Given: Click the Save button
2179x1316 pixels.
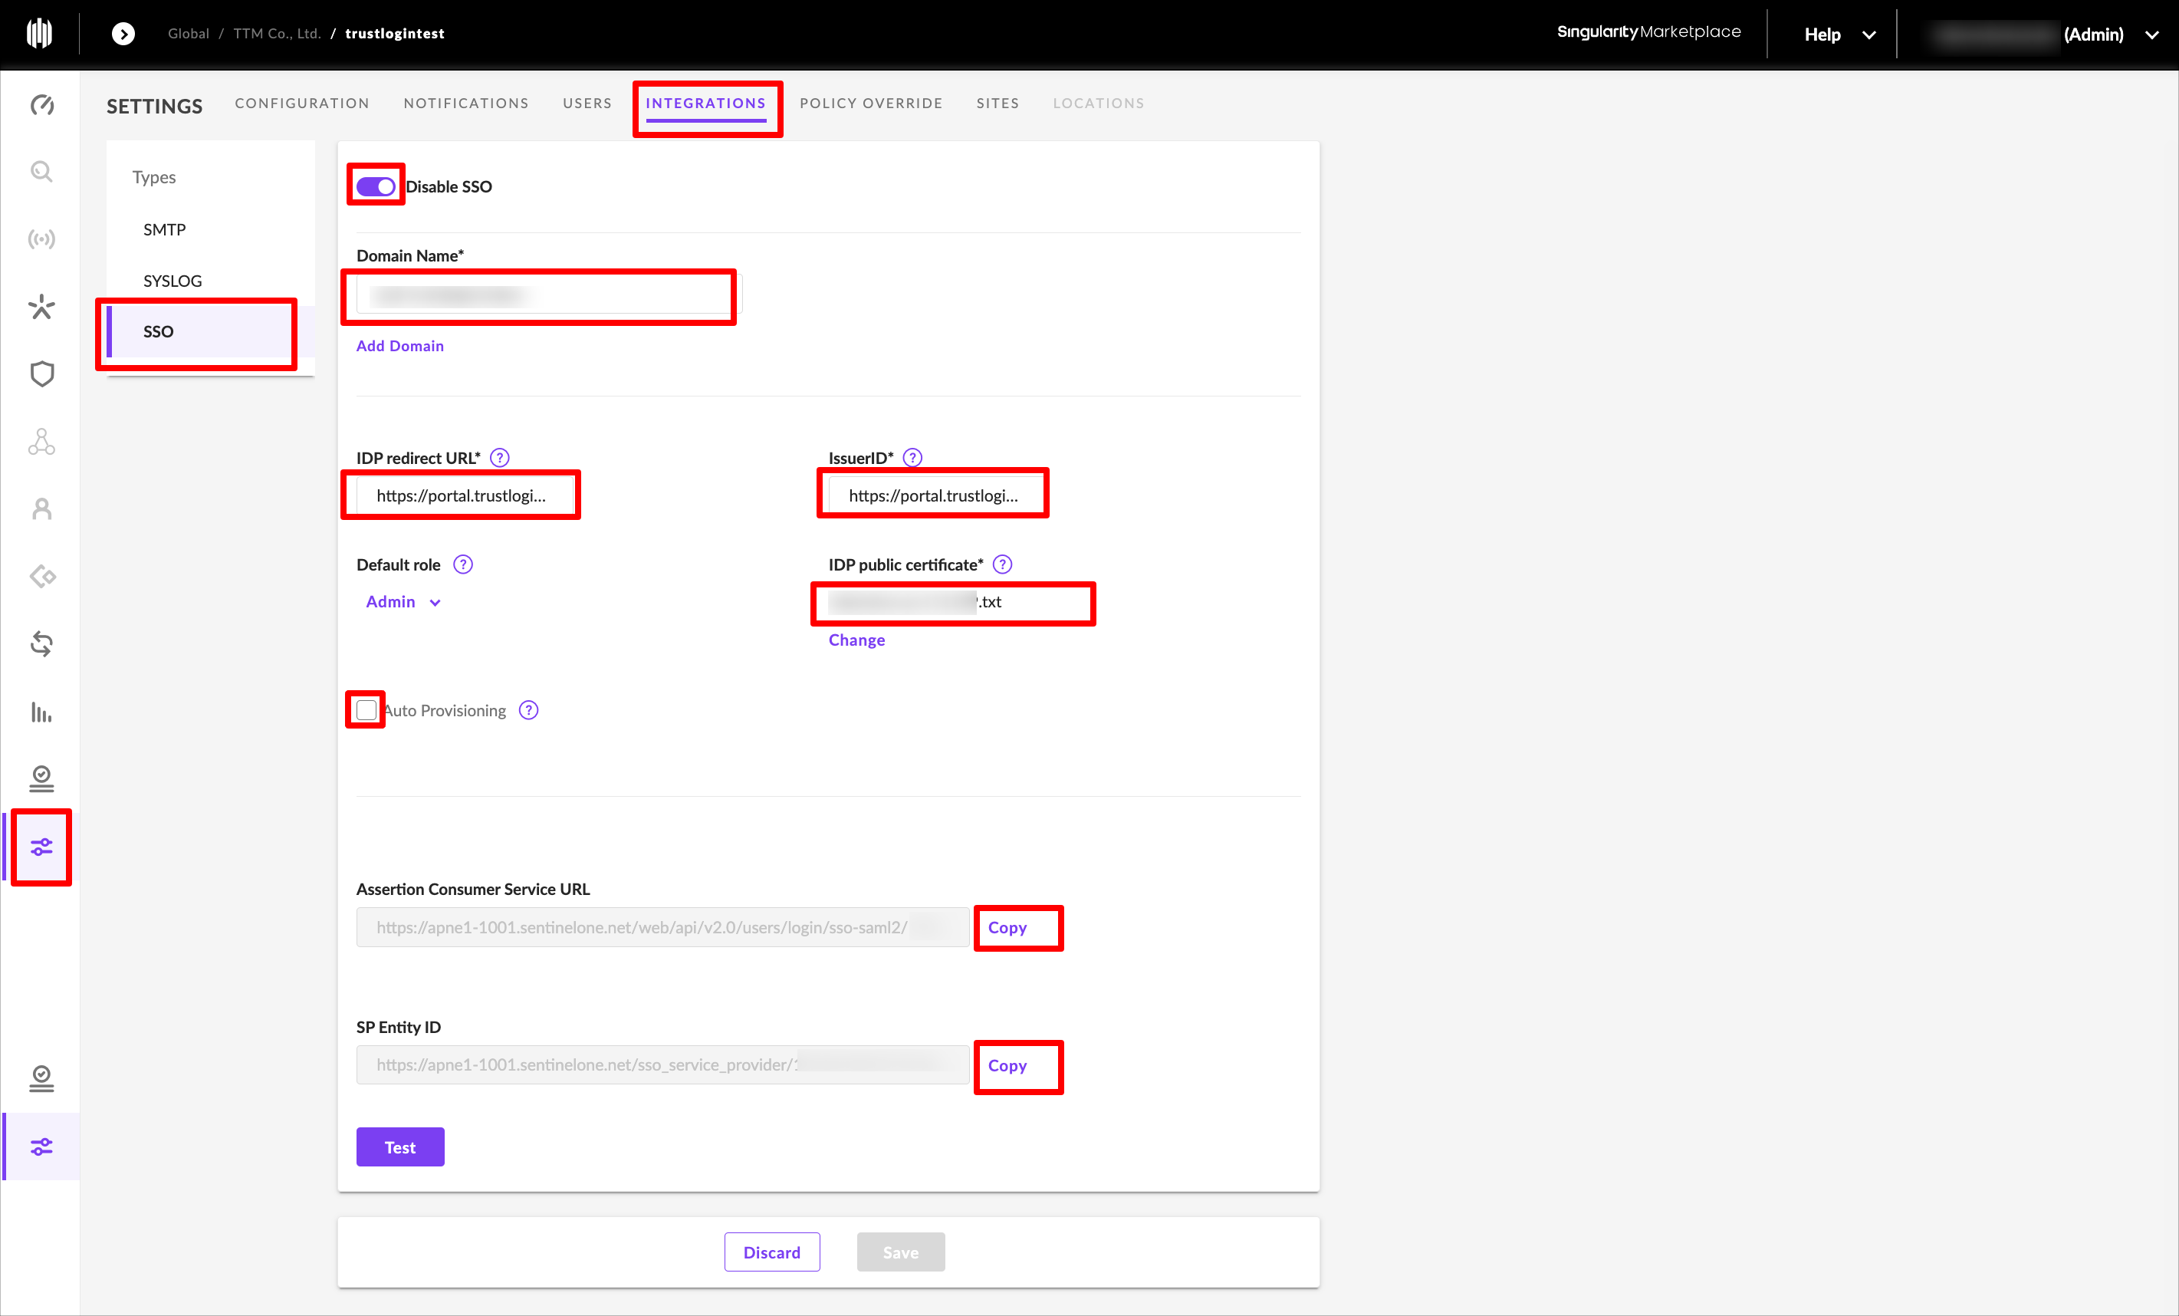Looking at the screenshot, I should coord(901,1252).
